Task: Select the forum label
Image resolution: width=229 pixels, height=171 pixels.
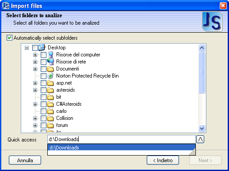Action: pyautogui.click(x=62, y=125)
